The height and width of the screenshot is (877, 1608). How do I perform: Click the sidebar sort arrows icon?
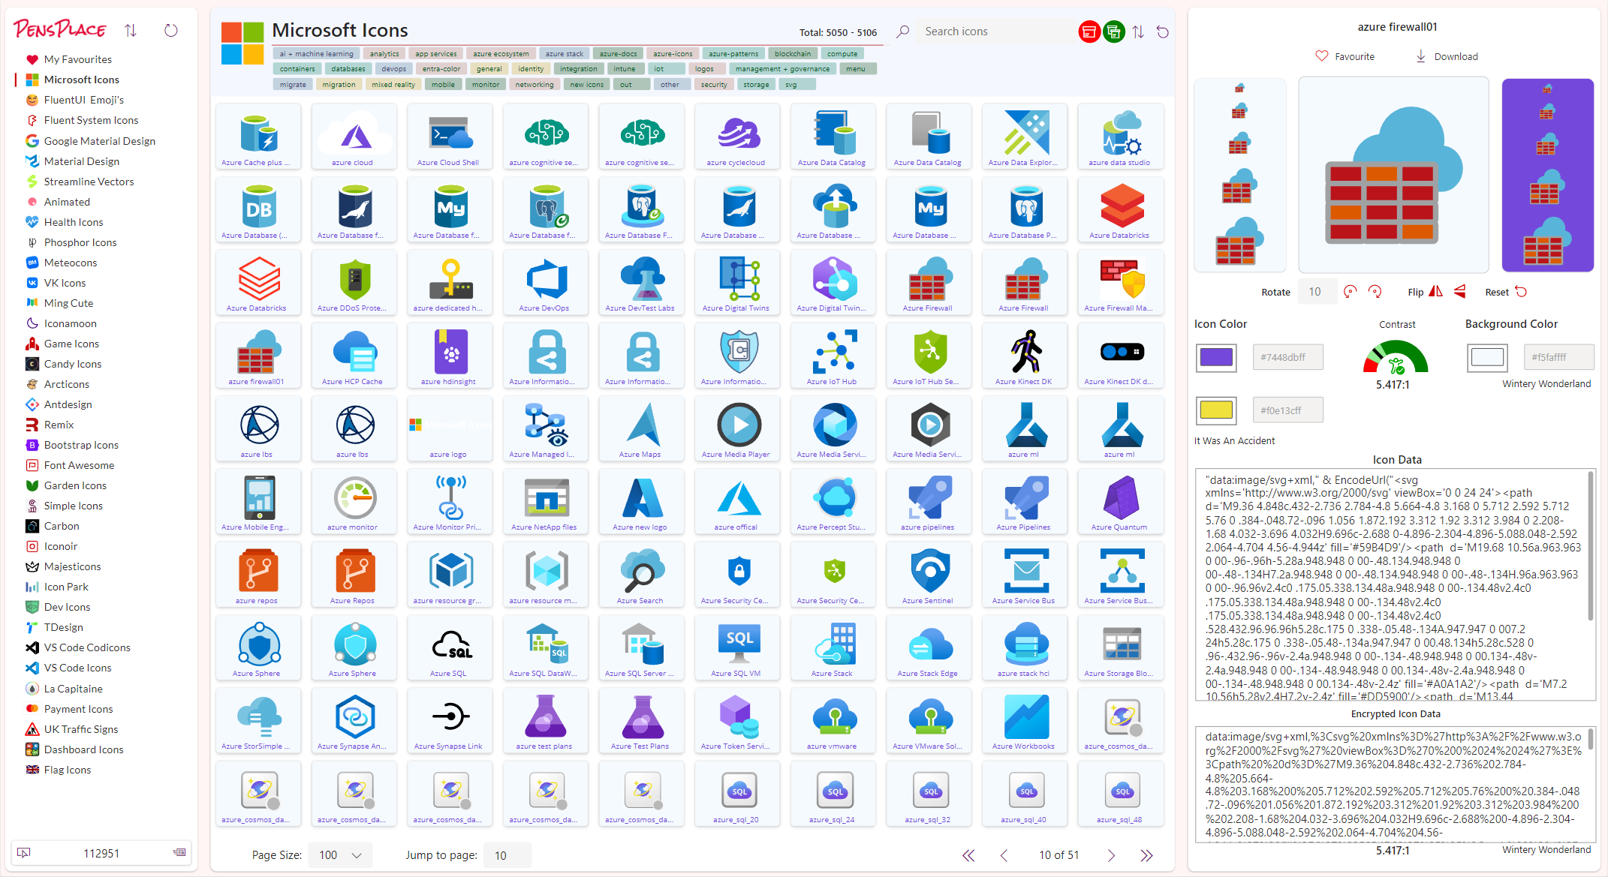tap(131, 30)
